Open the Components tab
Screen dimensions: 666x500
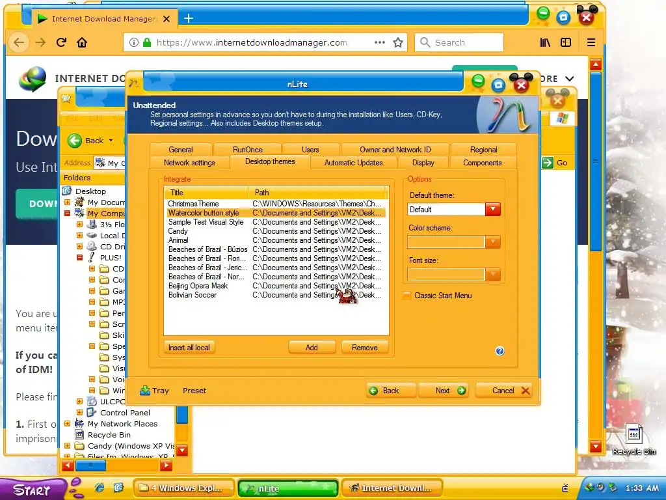[483, 162]
